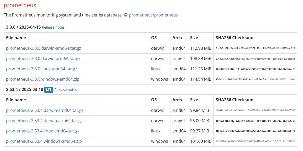Click the checksum for prometheus-3.3.0.darwin-arm64.tar.gz

(255, 58)
